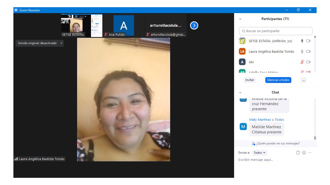
Task: Click Ana Pulido muted mic icon
Action: coord(106,34)
